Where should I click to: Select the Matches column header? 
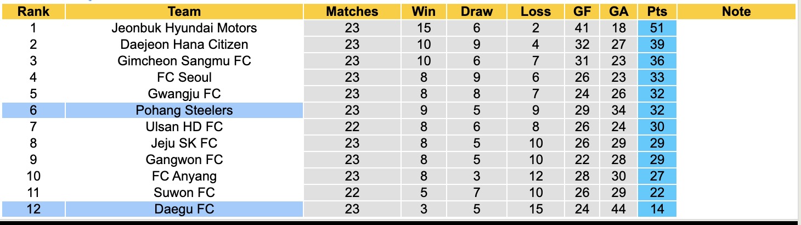pos(352,12)
